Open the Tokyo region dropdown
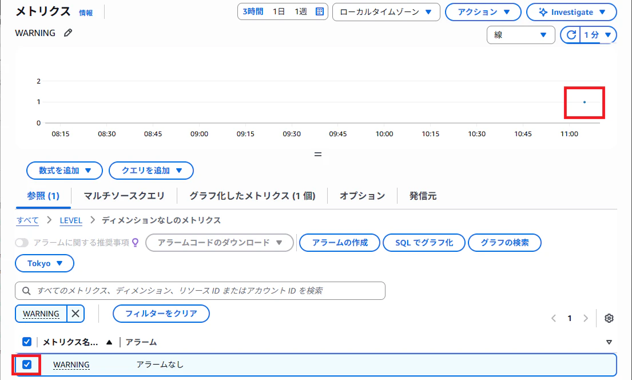 pos(45,263)
